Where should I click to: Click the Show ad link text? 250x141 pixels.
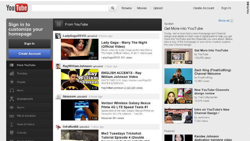(x=224, y=21)
